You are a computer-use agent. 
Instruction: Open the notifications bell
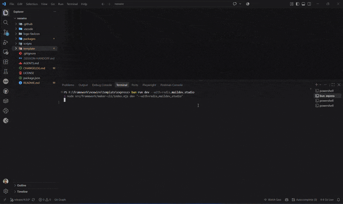pyautogui.click(x=338, y=200)
